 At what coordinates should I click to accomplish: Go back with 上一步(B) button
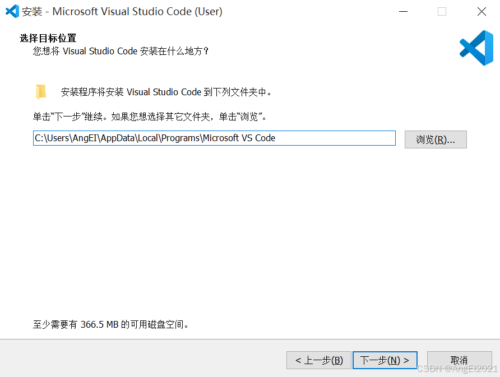[x=319, y=360]
